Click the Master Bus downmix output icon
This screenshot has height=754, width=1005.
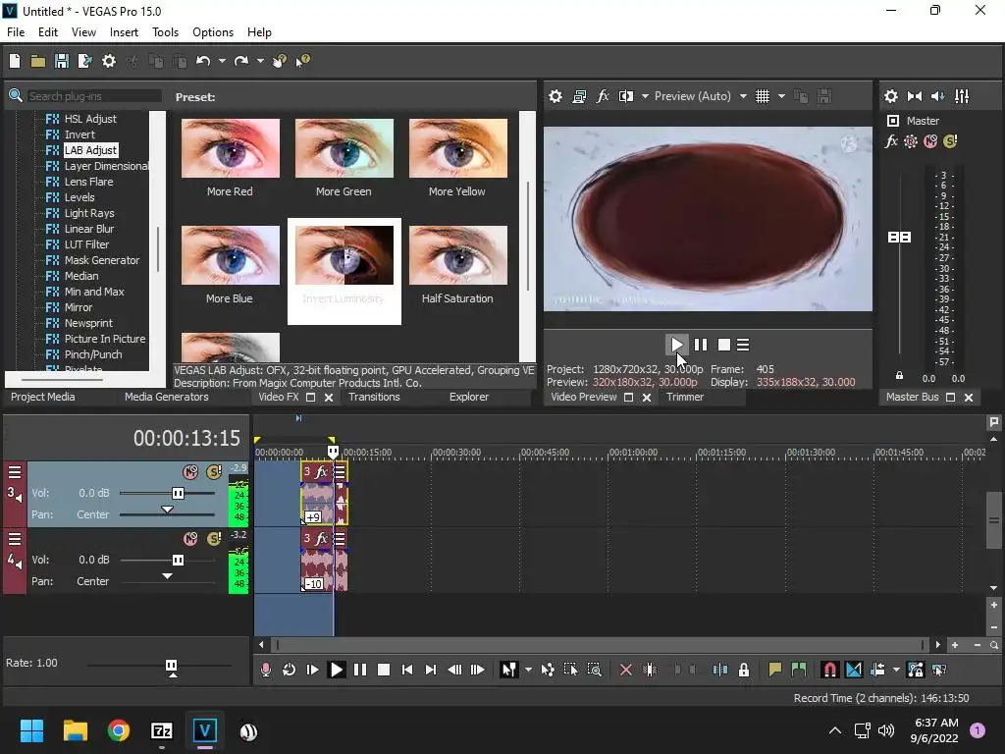click(x=915, y=96)
